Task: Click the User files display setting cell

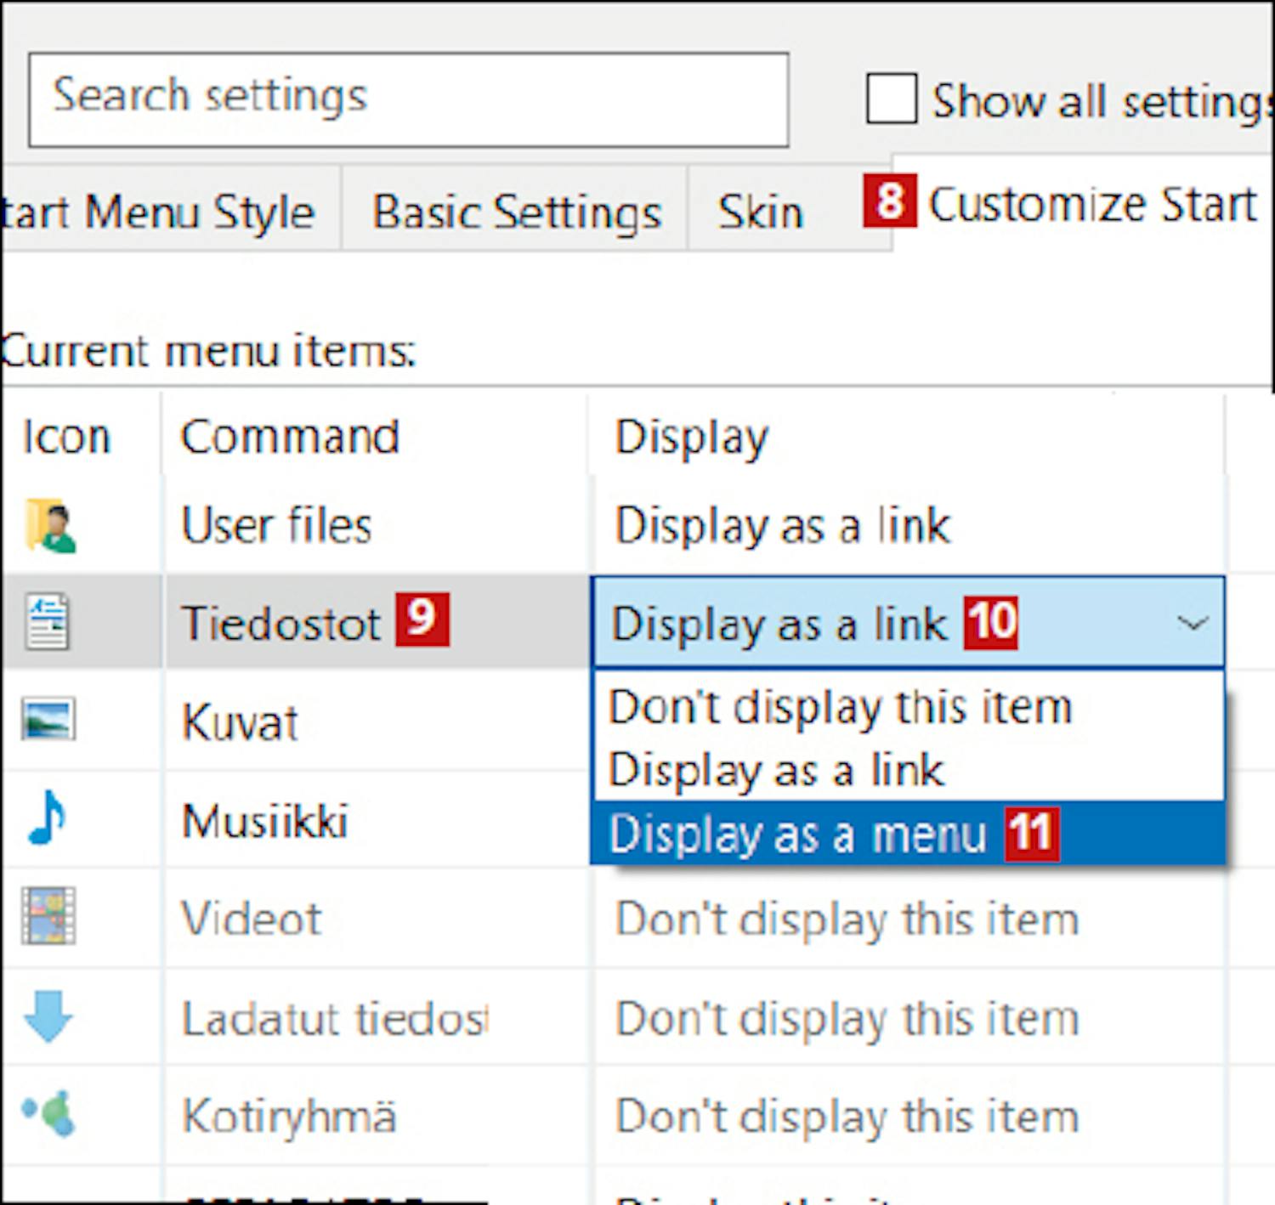Action: tap(782, 526)
